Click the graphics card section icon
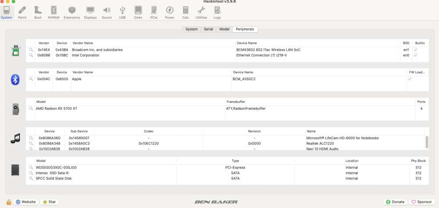 [x=16, y=109]
